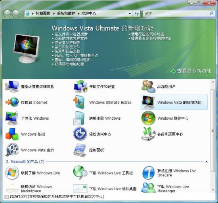Open the Windows Live Messenger icon
The height and width of the screenshot is (203, 218).
[x=148, y=188]
